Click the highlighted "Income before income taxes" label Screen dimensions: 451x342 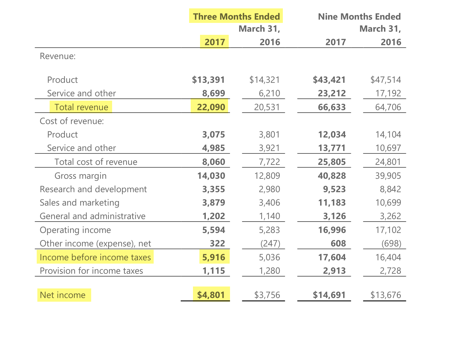click(x=95, y=257)
